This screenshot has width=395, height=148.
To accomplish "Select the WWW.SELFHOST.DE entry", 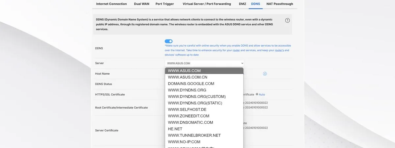I will (x=187, y=109).
